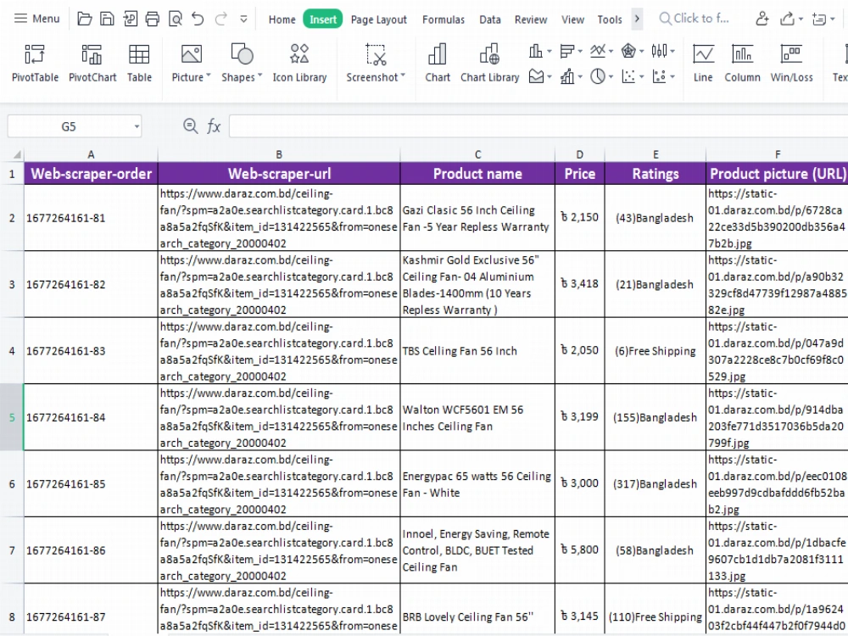Screen dimensions: 848x636
Task: Insert a Line sparkline
Action: click(x=703, y=64)
